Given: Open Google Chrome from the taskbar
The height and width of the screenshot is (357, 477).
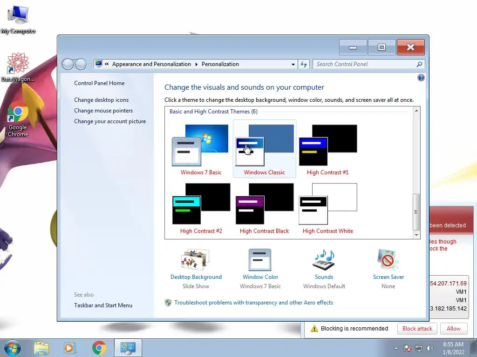Looking at the screenshot, I should pyautogui.click(x=99, y=348).
